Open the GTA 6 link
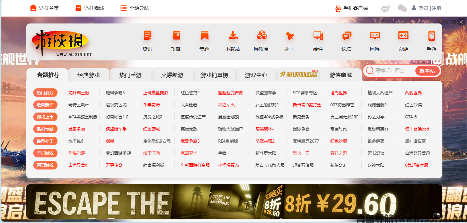Screen dimensions: 467x223 tap(411, 117)
